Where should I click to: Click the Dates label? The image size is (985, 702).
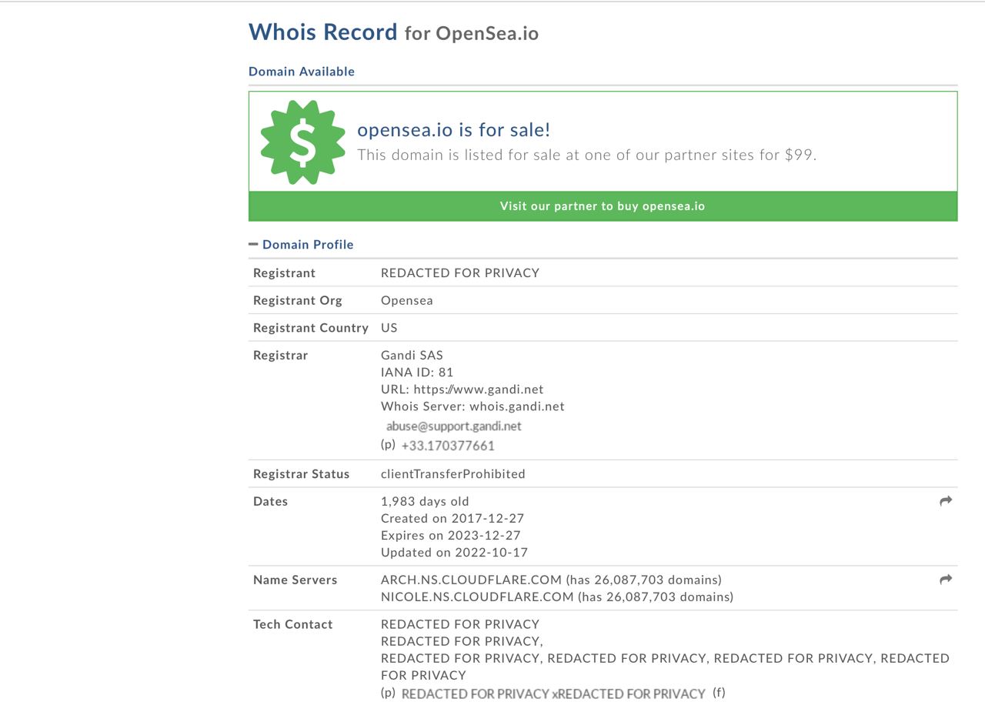click(270, 502)
